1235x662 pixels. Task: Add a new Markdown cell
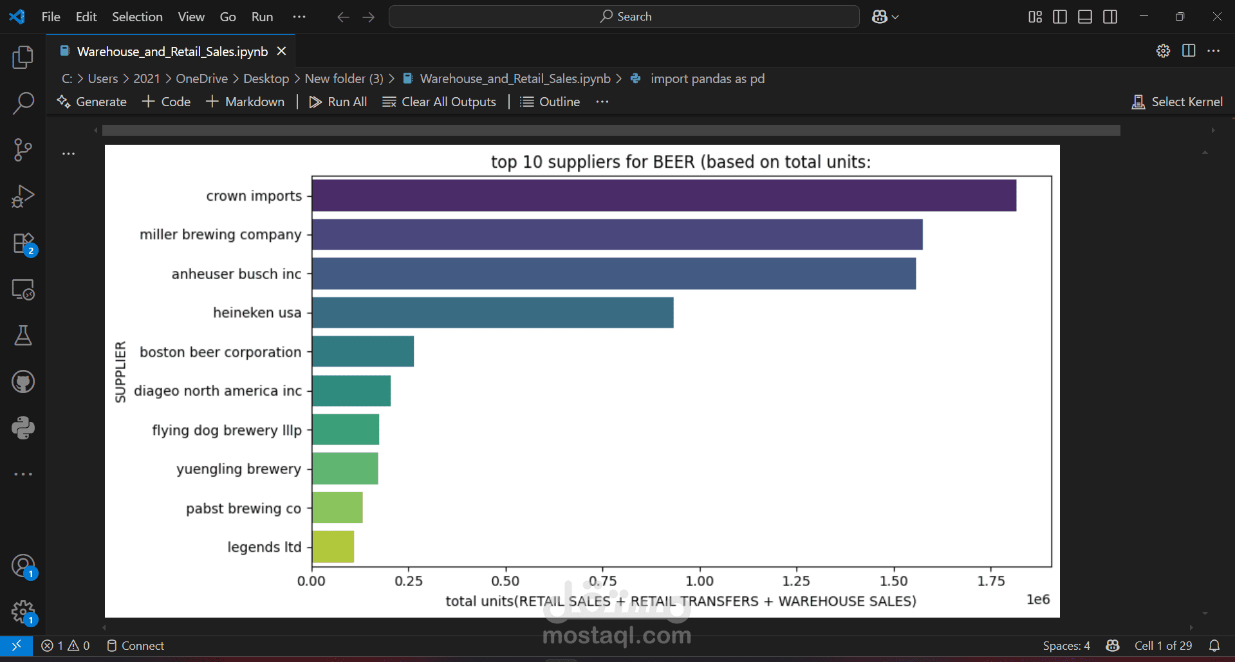click(245, 102)
